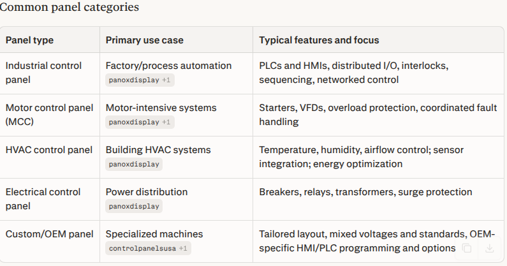Open panoxdisplay source for Building HVAC systems
The image size is (507, 266).
tap(134, 164)
